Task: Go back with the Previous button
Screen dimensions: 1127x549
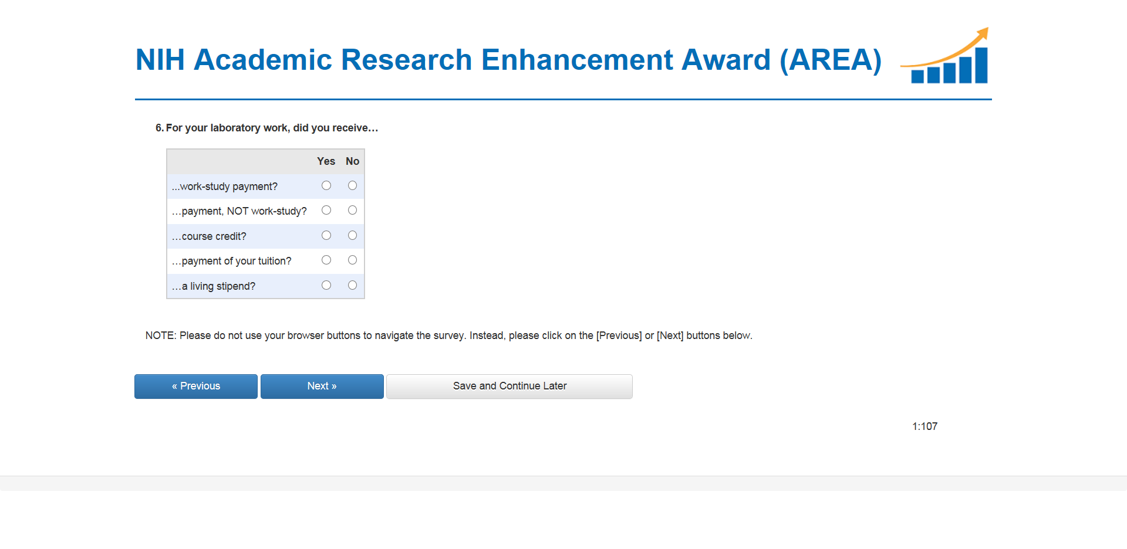Action: [x=196, y=387]
